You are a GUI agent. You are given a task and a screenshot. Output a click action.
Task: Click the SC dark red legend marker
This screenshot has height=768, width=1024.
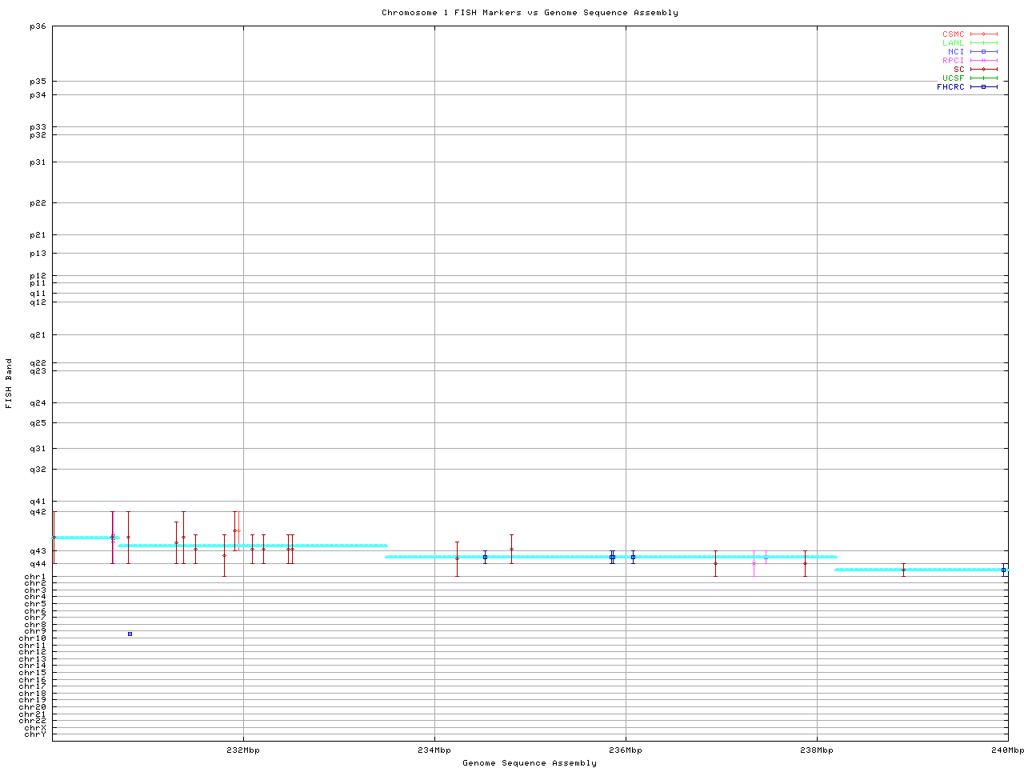click(x=983, y=70)
